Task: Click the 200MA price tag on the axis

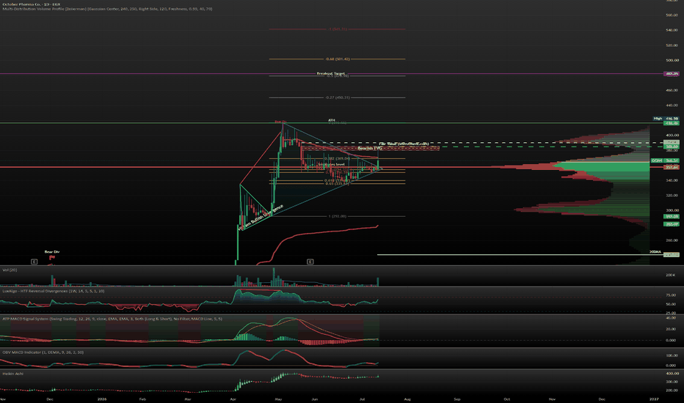Action: point(671,254)
